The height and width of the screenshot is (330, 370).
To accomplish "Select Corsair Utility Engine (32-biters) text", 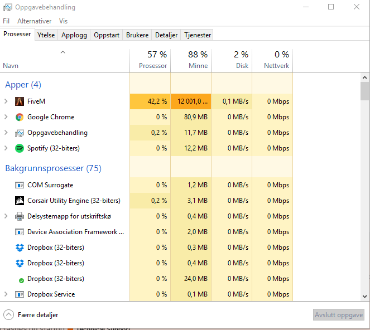I will tap(74, 201).
